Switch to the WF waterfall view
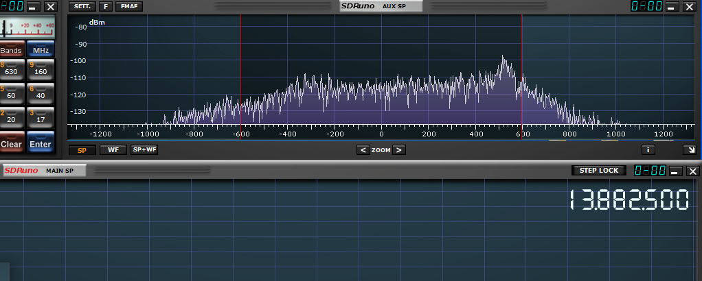The image size is (702, 281). click(x=113, y=149)
